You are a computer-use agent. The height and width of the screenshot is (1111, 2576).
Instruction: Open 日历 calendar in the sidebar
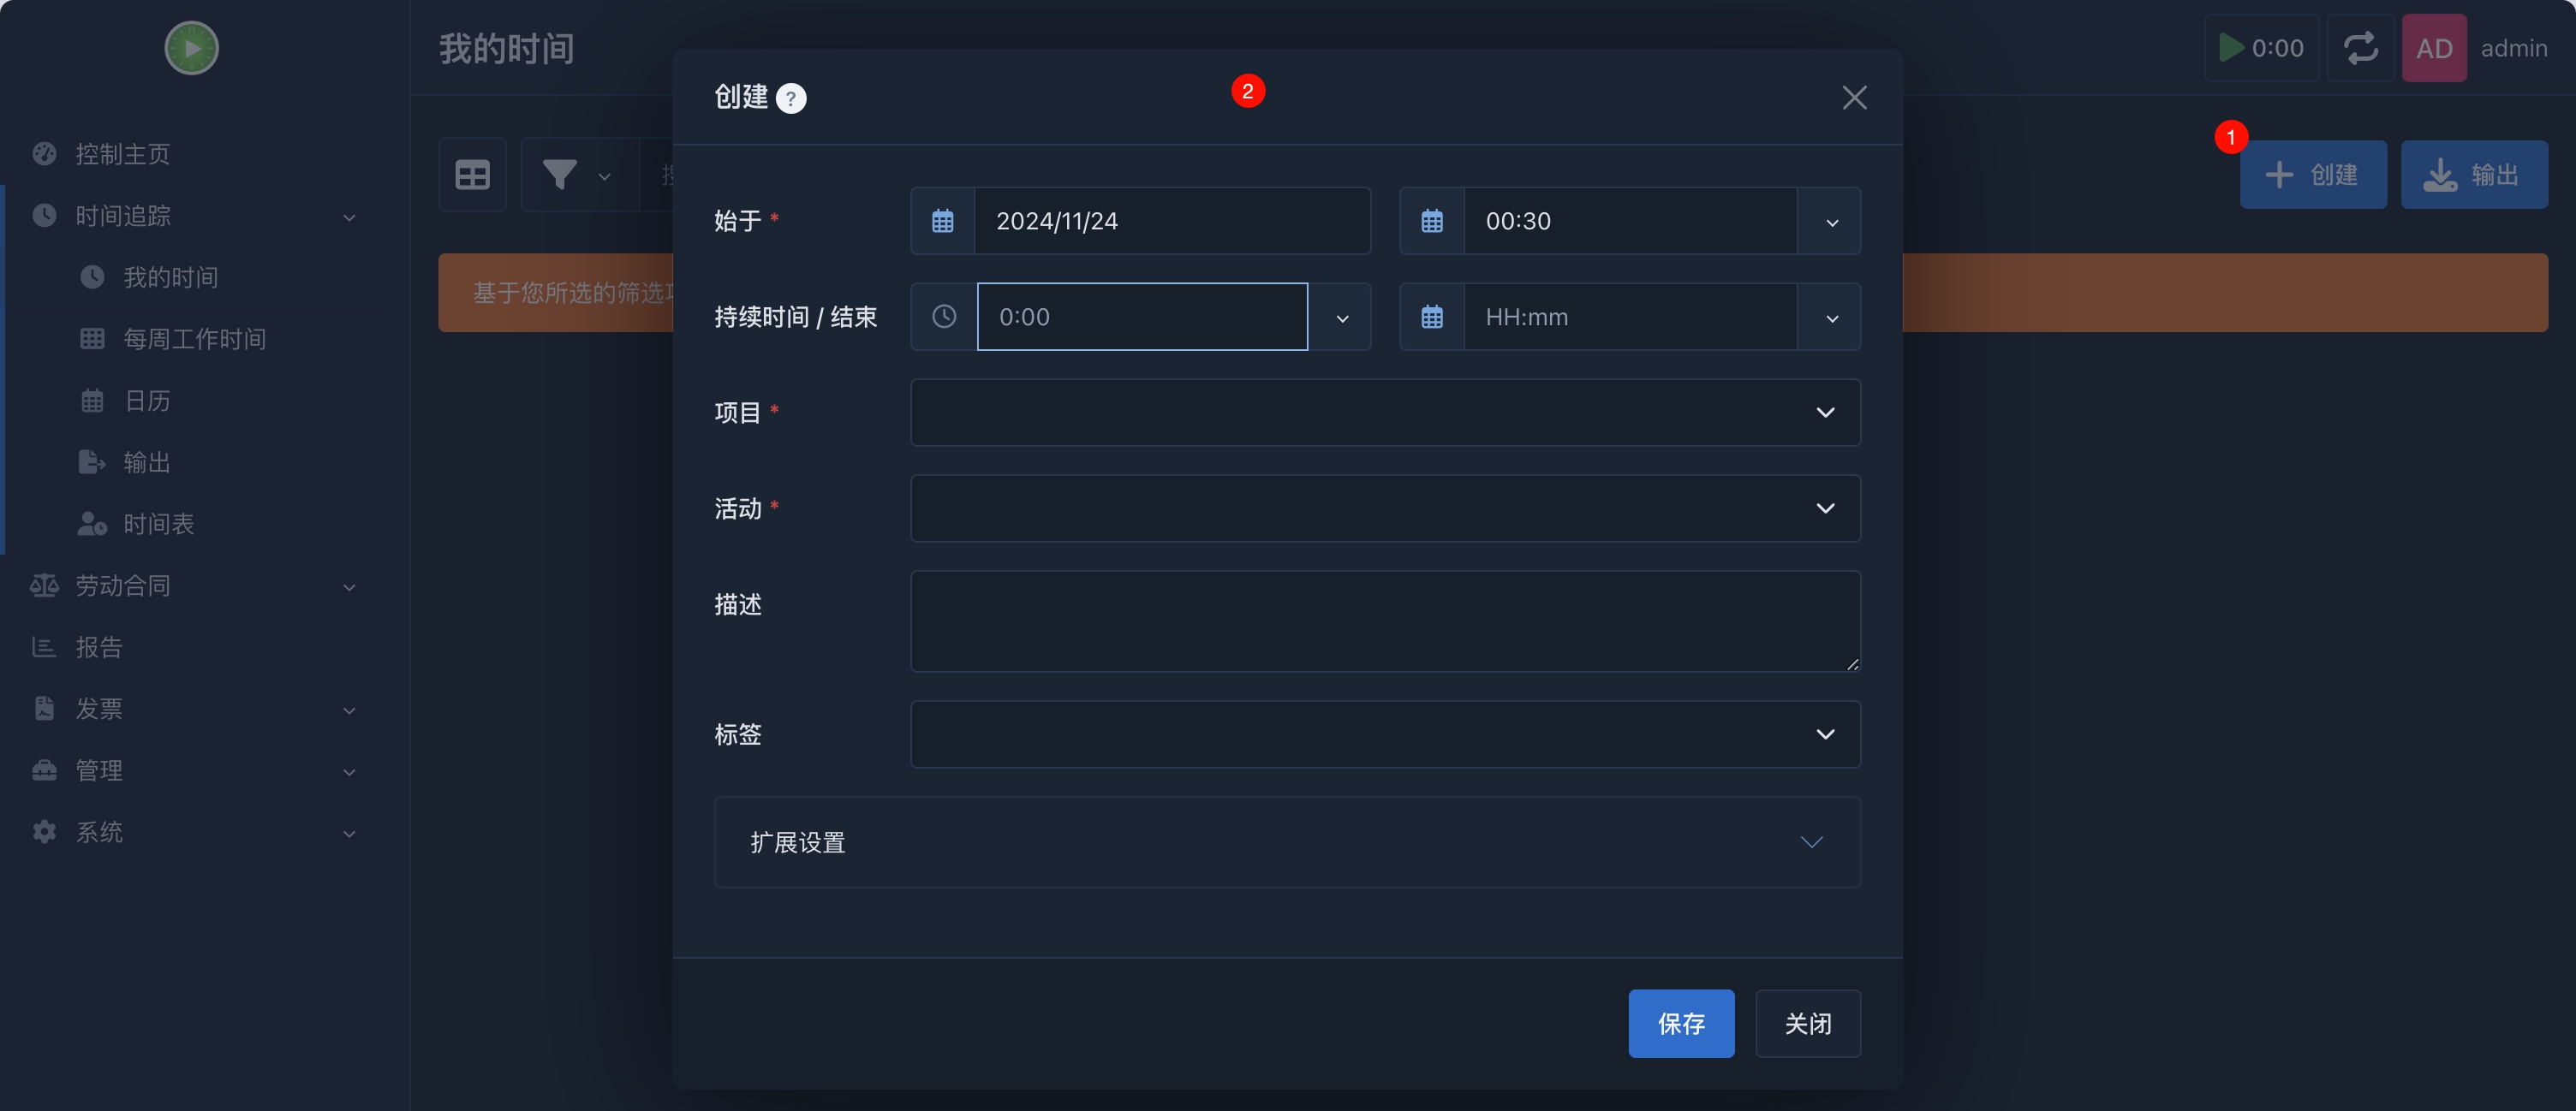147,401
